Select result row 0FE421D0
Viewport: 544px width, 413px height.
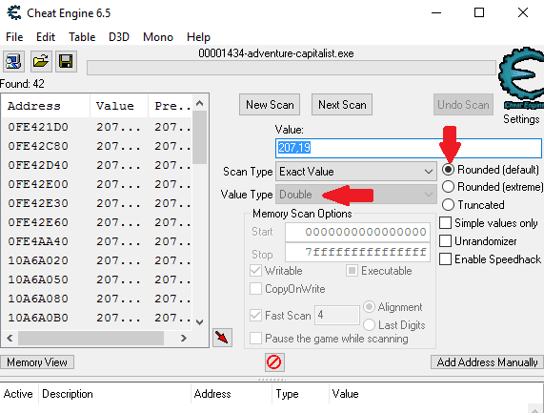click(x=97, y=127)
